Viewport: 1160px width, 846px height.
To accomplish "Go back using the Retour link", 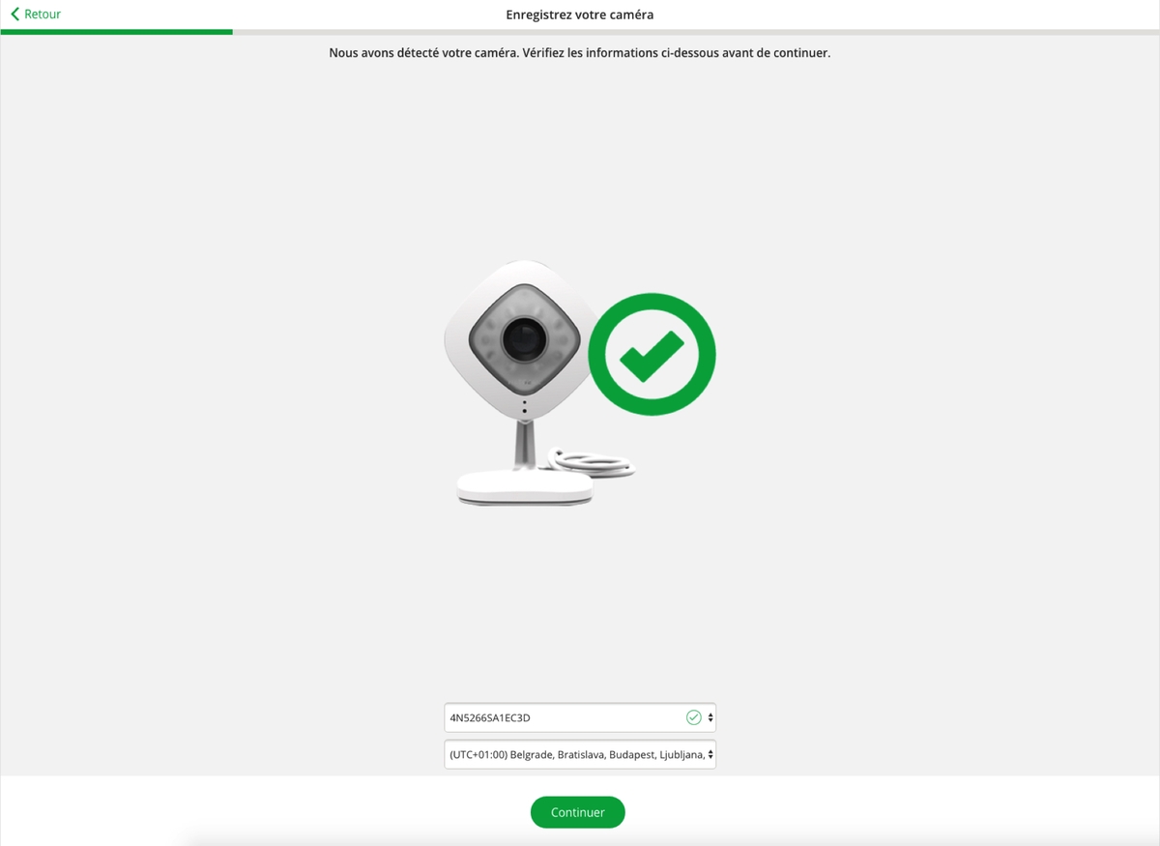I will coord(36,15).
